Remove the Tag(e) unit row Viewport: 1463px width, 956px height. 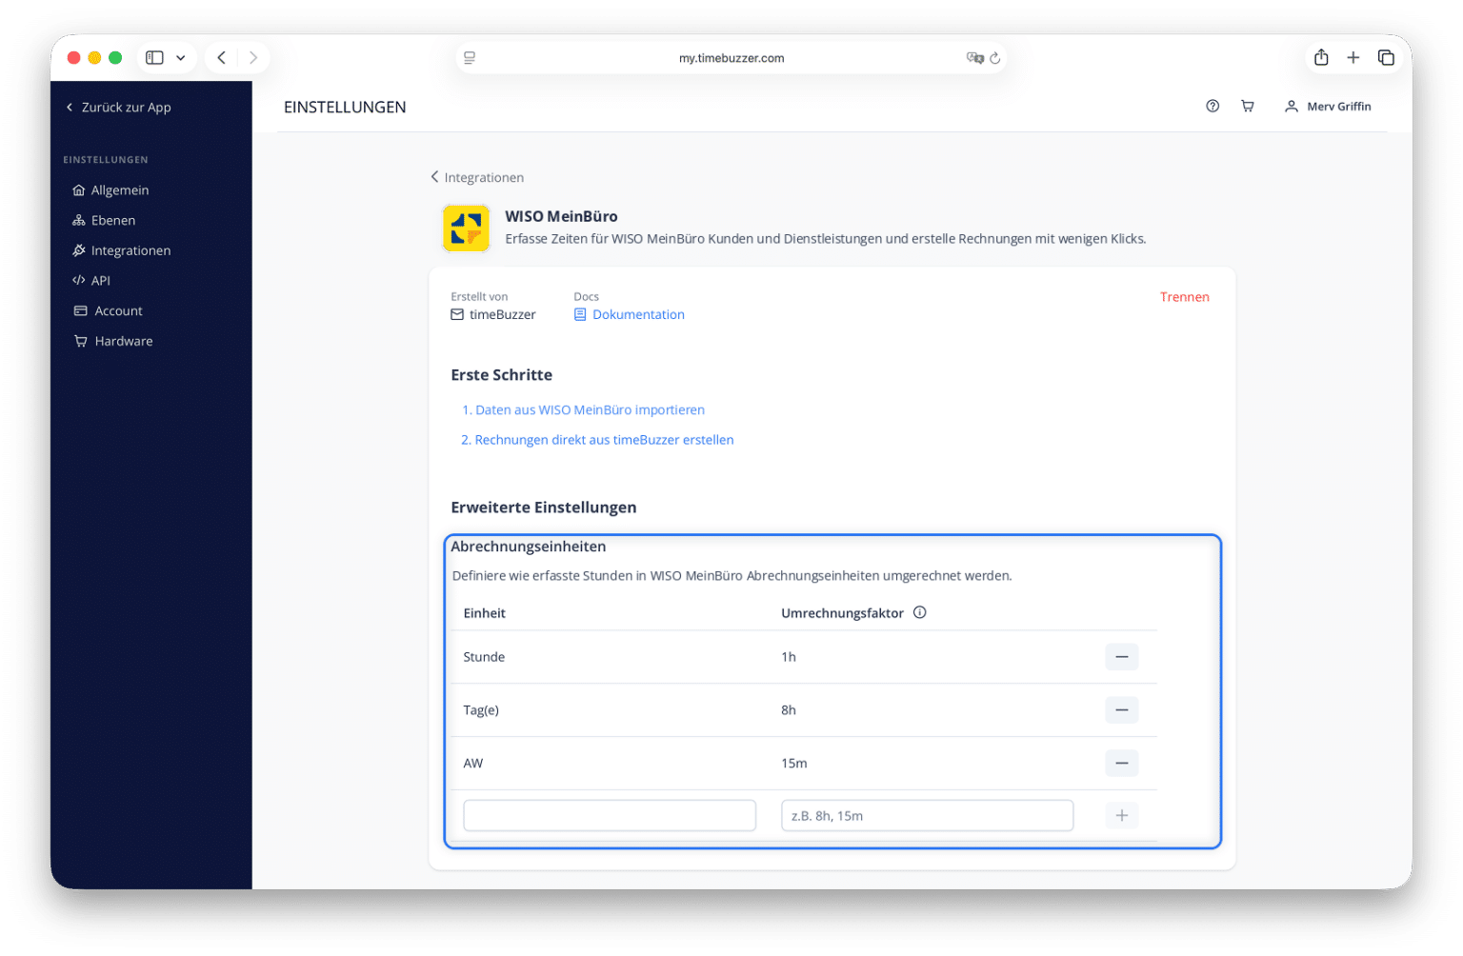1122,710
